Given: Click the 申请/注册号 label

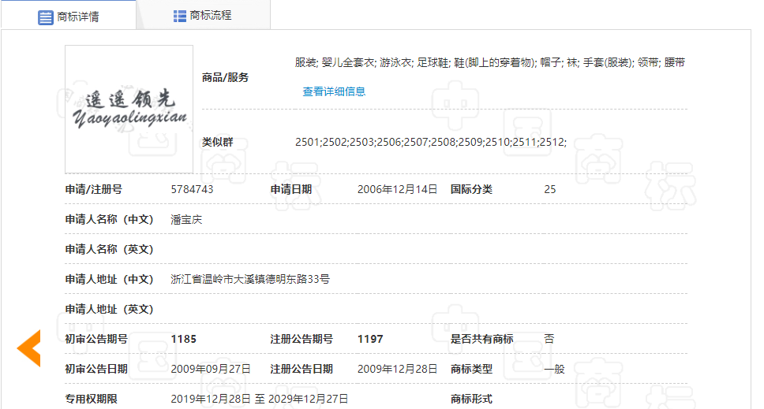Looking at the screenshot, I should [94, 189].
